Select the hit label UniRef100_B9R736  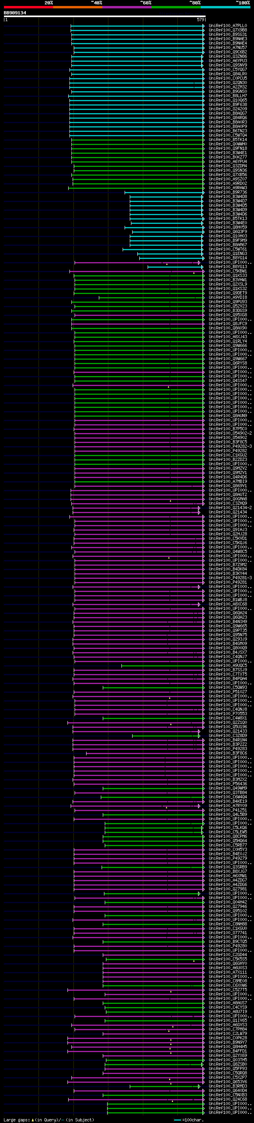pos(228,192)
